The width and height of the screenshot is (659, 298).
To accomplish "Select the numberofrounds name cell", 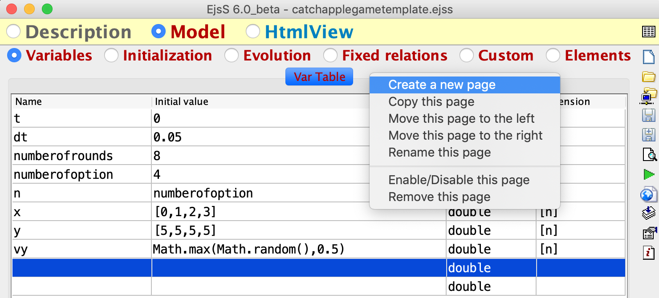I will pos(81,156).
